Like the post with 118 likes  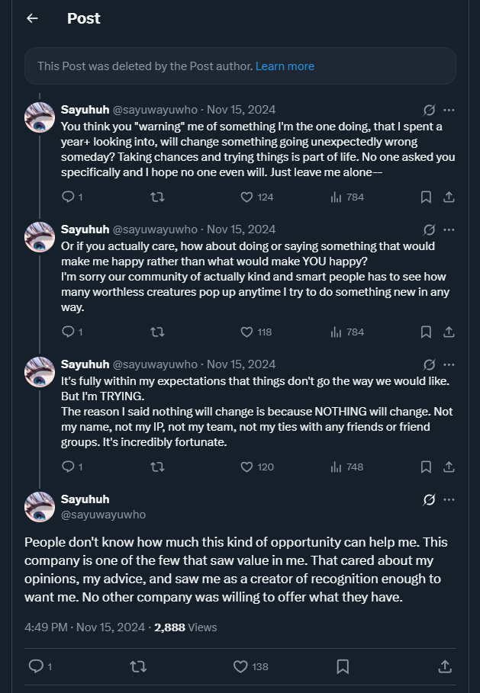point(246,332)
